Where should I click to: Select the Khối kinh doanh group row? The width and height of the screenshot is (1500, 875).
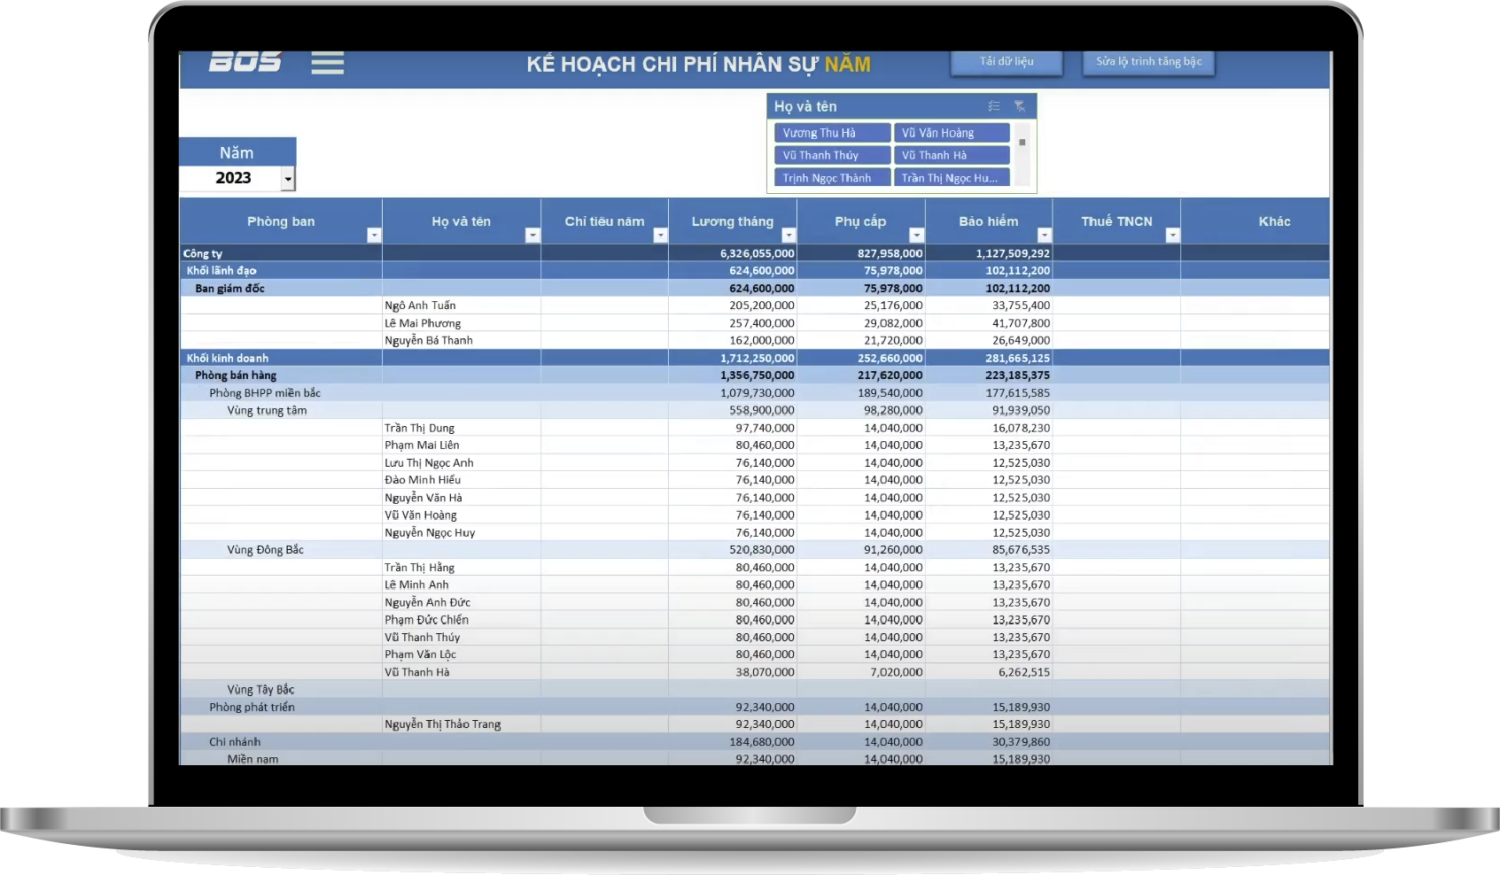click(x=228, y=358)
